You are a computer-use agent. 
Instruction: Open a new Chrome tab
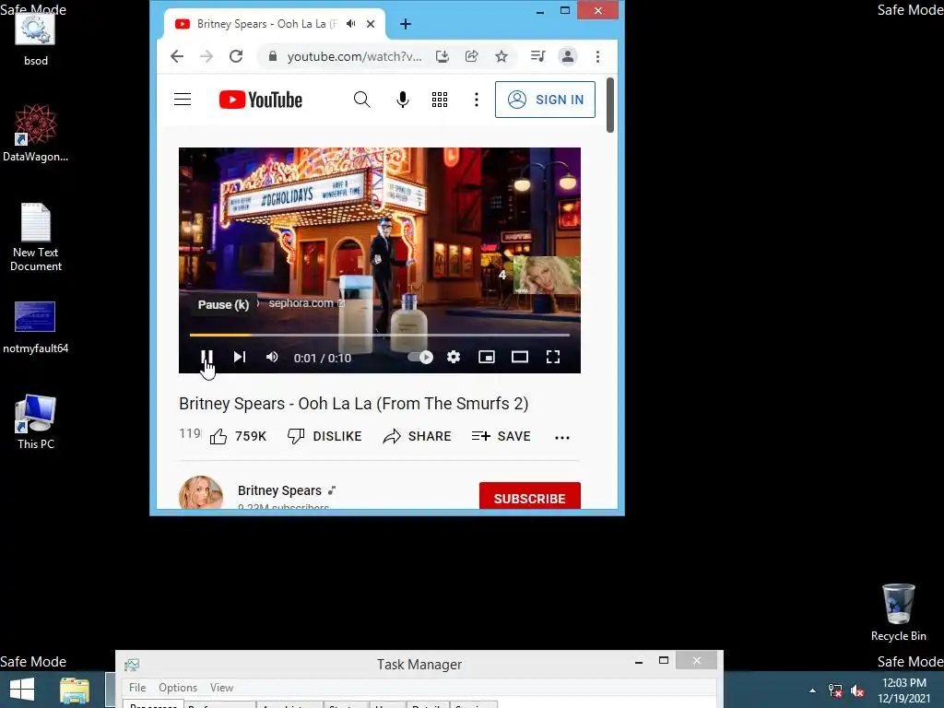[x=406, y=24]
